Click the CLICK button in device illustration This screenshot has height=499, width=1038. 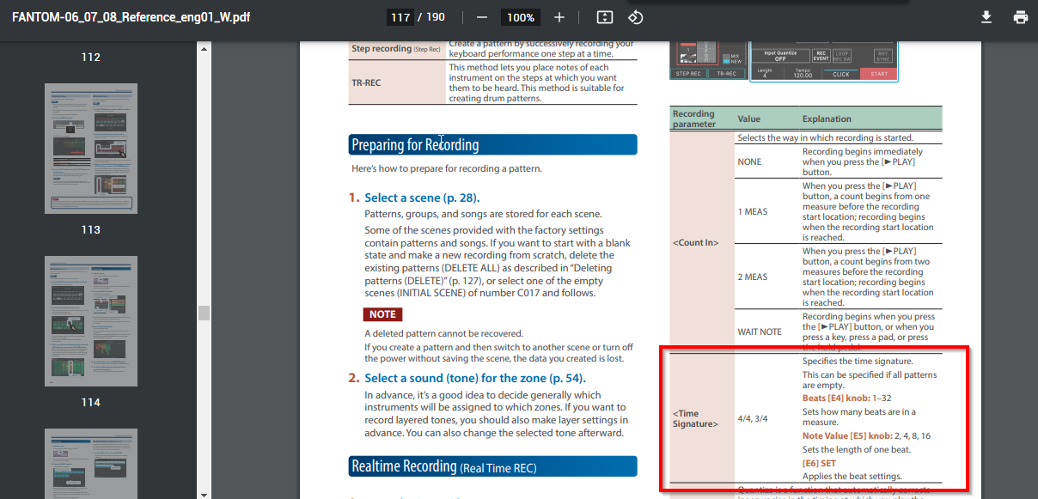point(840,74)
